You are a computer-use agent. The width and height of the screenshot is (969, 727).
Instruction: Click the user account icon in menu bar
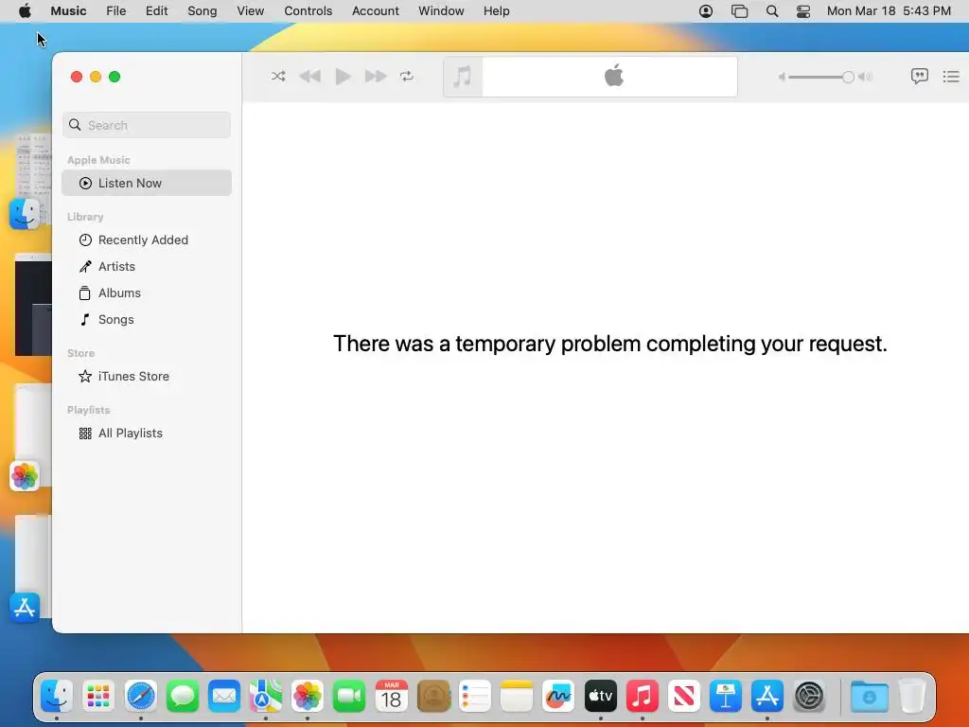706,11
